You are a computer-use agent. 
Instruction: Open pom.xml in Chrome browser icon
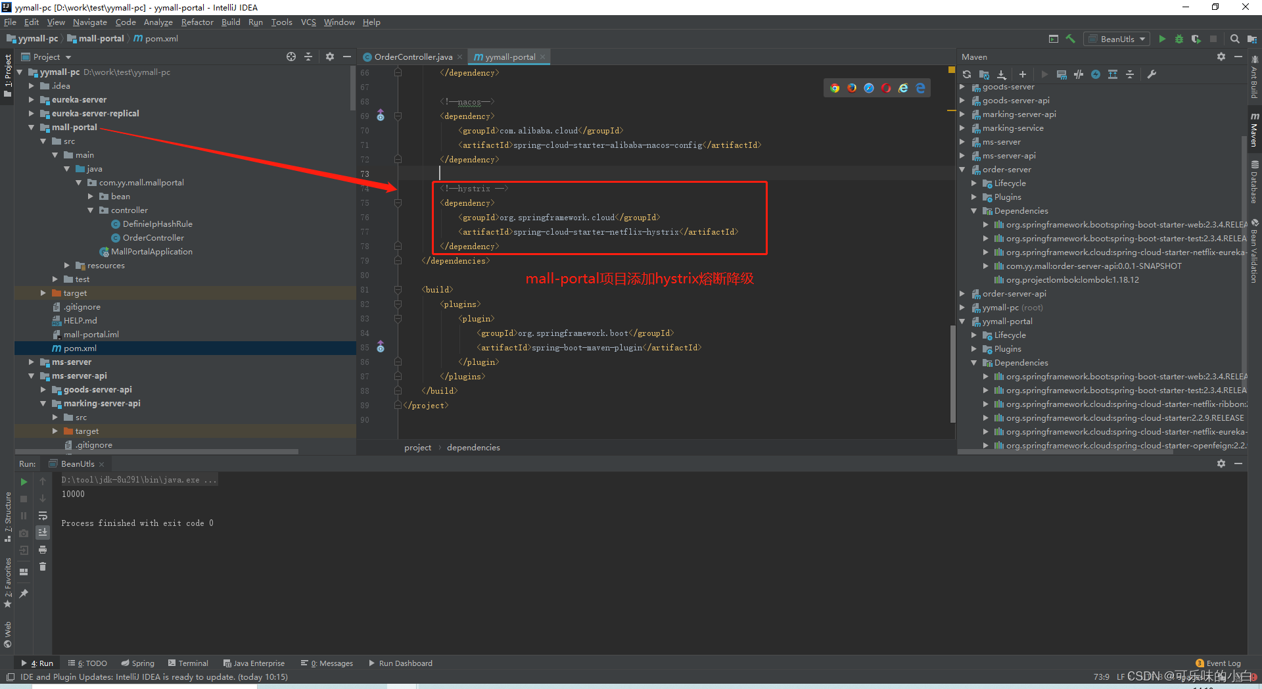(x=835, y=88)
